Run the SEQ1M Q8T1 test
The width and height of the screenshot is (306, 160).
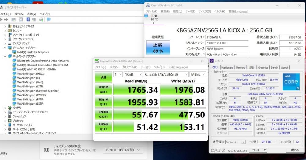point(103,89)
